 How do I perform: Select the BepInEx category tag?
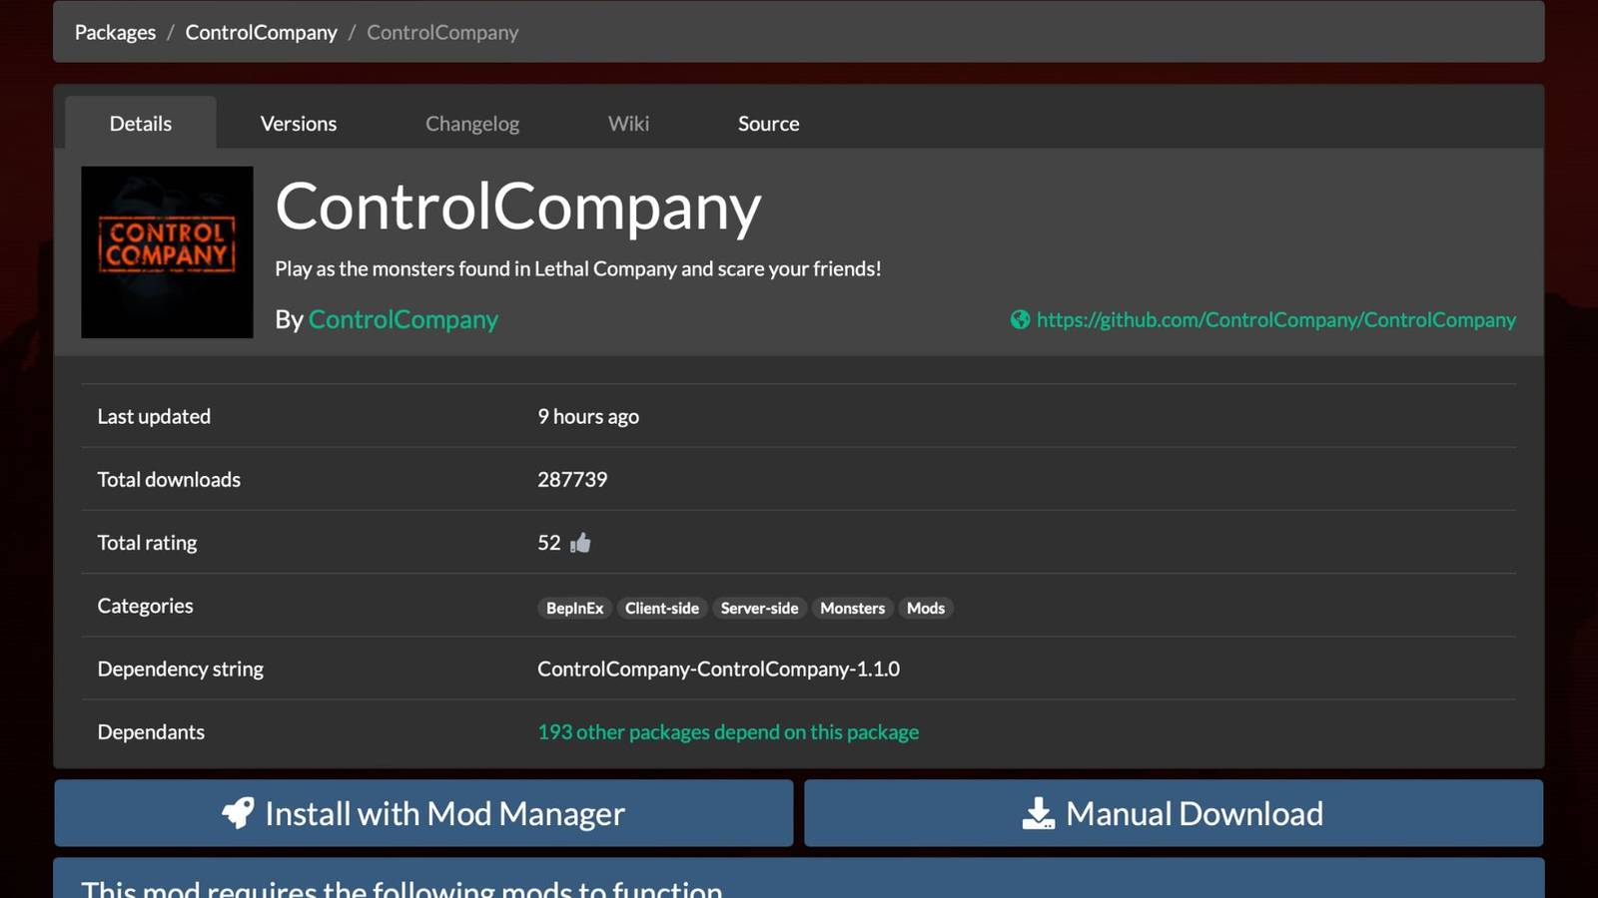(574, 608)
